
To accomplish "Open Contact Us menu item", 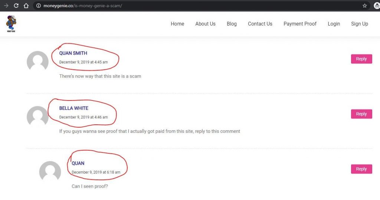I will [260, 24].
